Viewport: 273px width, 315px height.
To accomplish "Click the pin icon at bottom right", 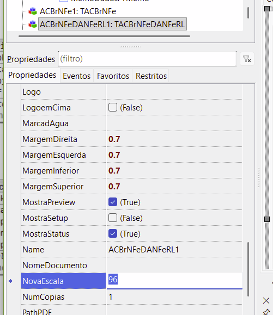I will [266, 312].
